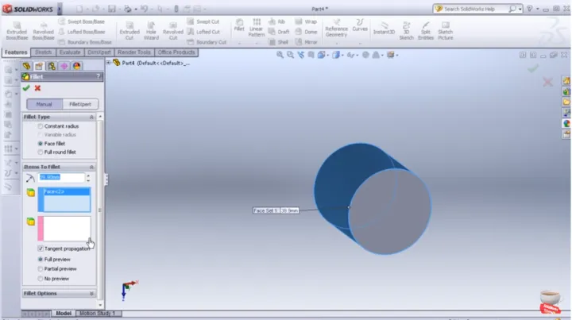
Task: Open the Reference Geometry tool
Action: (x=336, y=29)
